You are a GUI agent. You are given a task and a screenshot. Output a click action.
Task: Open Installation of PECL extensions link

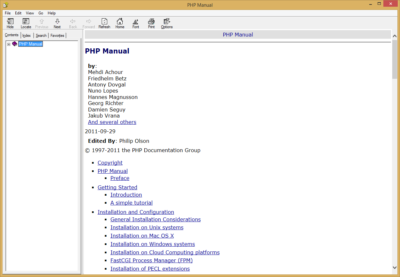click(150, 269)
